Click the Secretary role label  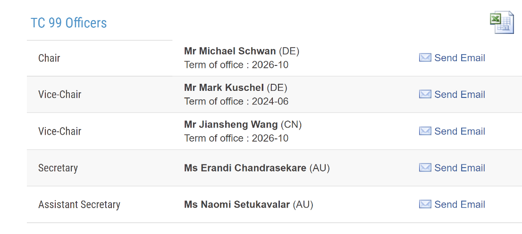(x=58, y=168)
